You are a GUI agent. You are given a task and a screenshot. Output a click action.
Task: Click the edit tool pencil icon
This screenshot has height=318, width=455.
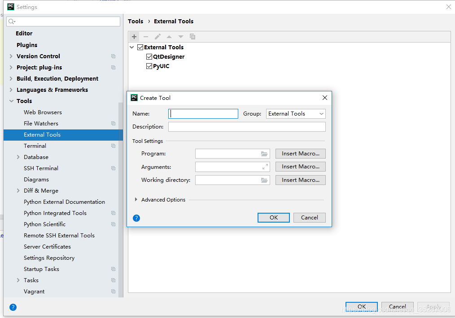[157, 36]
